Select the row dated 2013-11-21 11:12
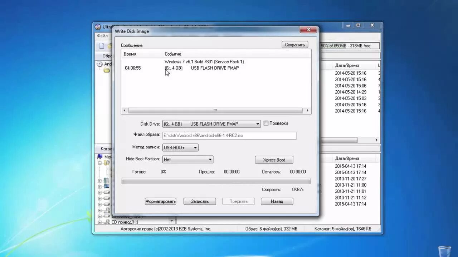 point(351,198)
